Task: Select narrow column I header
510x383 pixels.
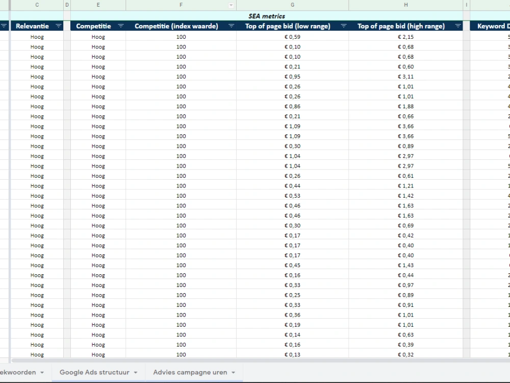Action: [467, 5]
